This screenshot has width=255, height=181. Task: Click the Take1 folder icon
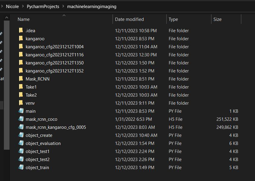[21, 87]
